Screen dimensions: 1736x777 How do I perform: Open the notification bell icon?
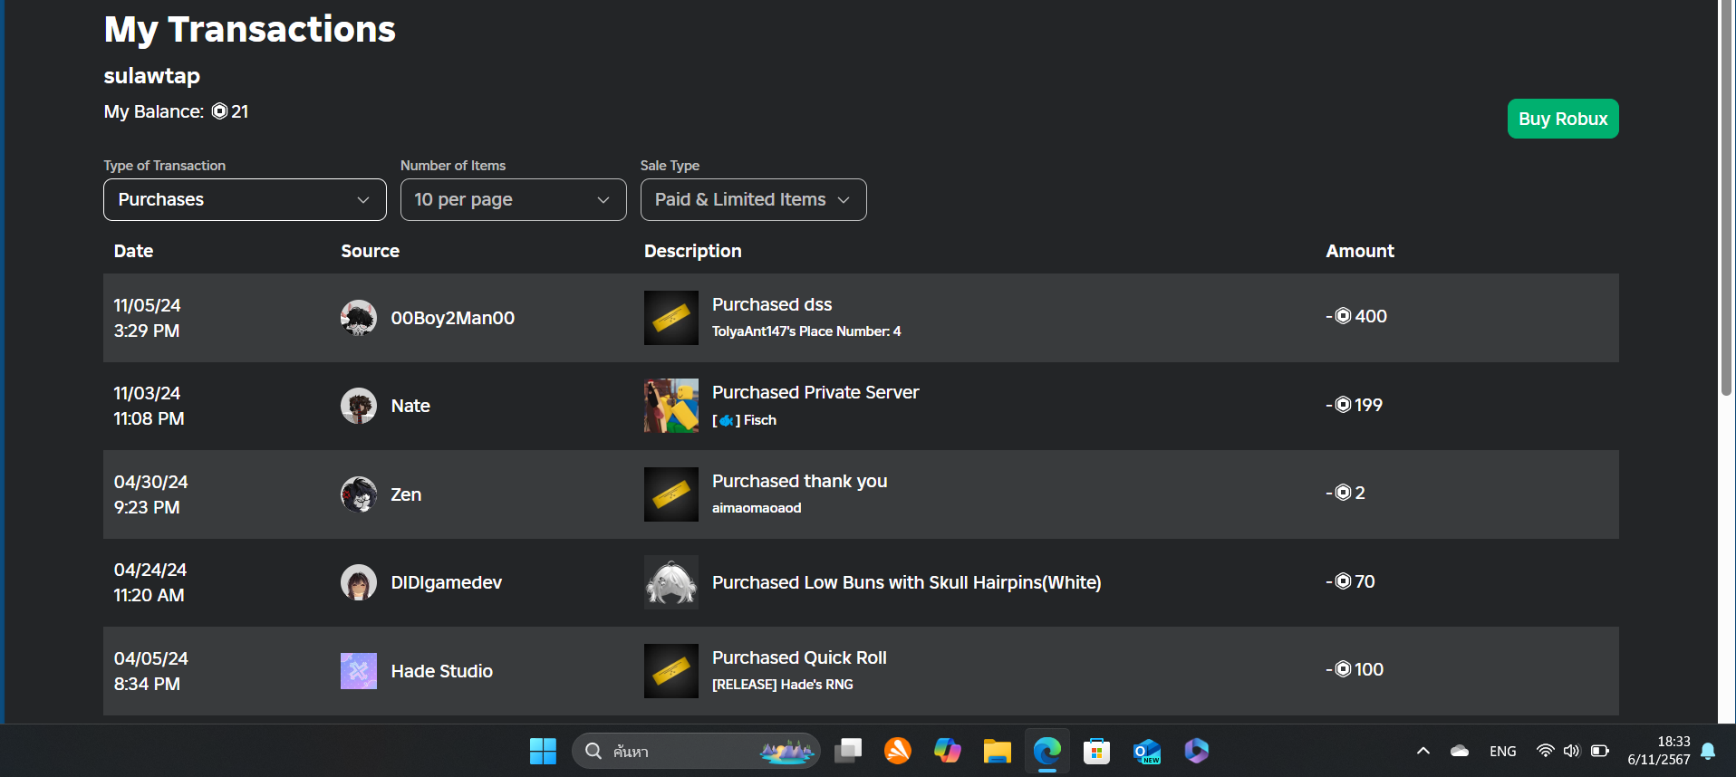click(1709, 751)
